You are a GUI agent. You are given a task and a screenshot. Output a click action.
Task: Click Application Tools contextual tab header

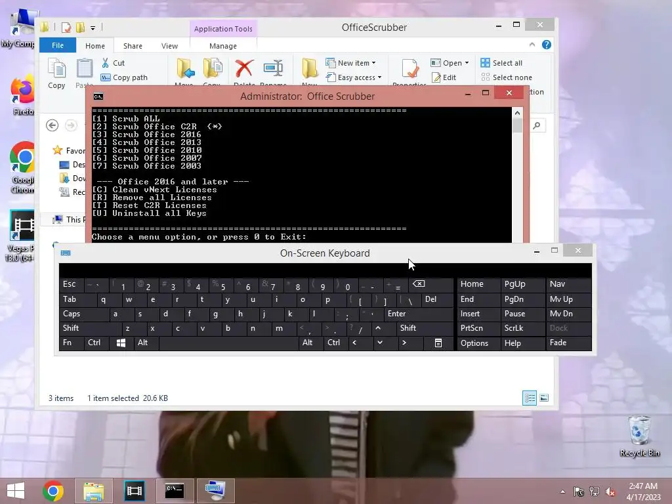click(223, 29)
